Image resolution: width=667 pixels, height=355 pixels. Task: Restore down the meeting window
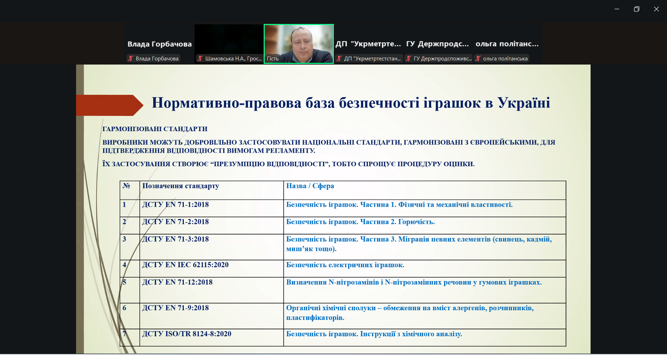click(x=636, y=9)
